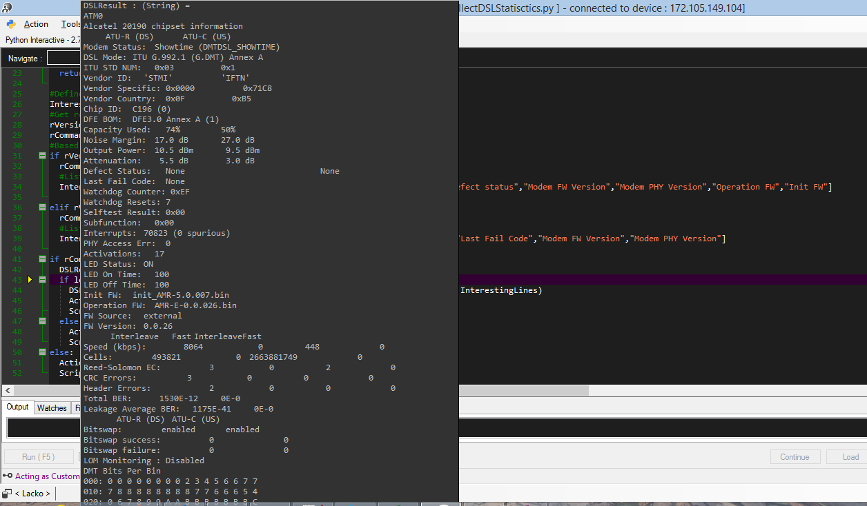Open the Action menu
This screenshot has width=867, height=506.
click(36, 24)
